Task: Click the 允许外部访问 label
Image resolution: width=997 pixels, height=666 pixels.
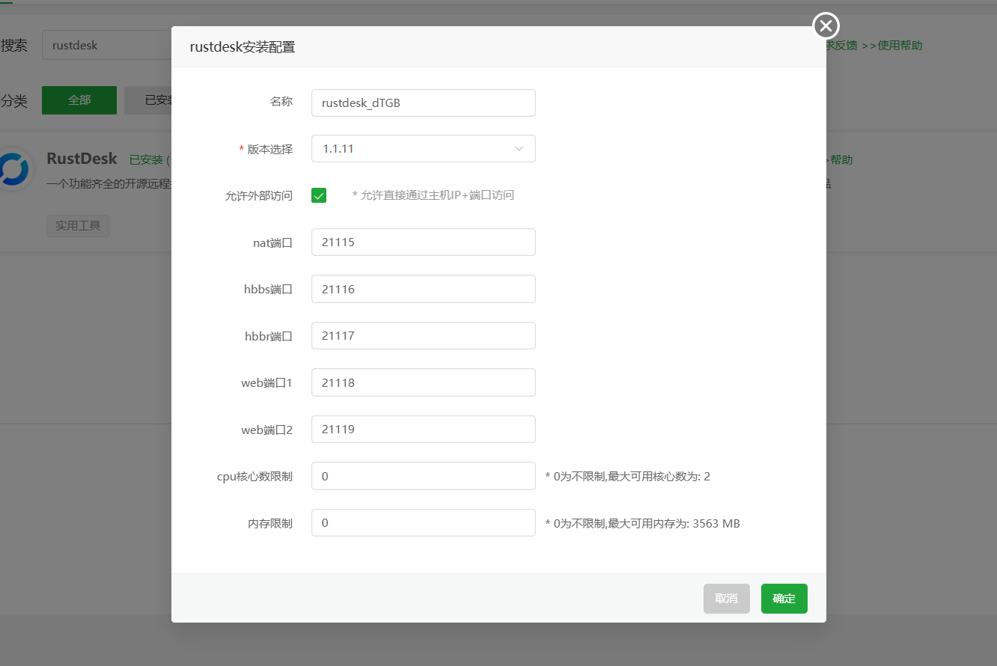Action: coord(259,195)
